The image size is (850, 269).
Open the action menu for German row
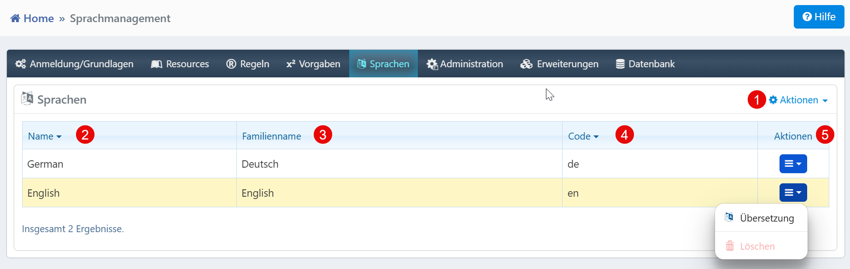click(x=793, y=164)
